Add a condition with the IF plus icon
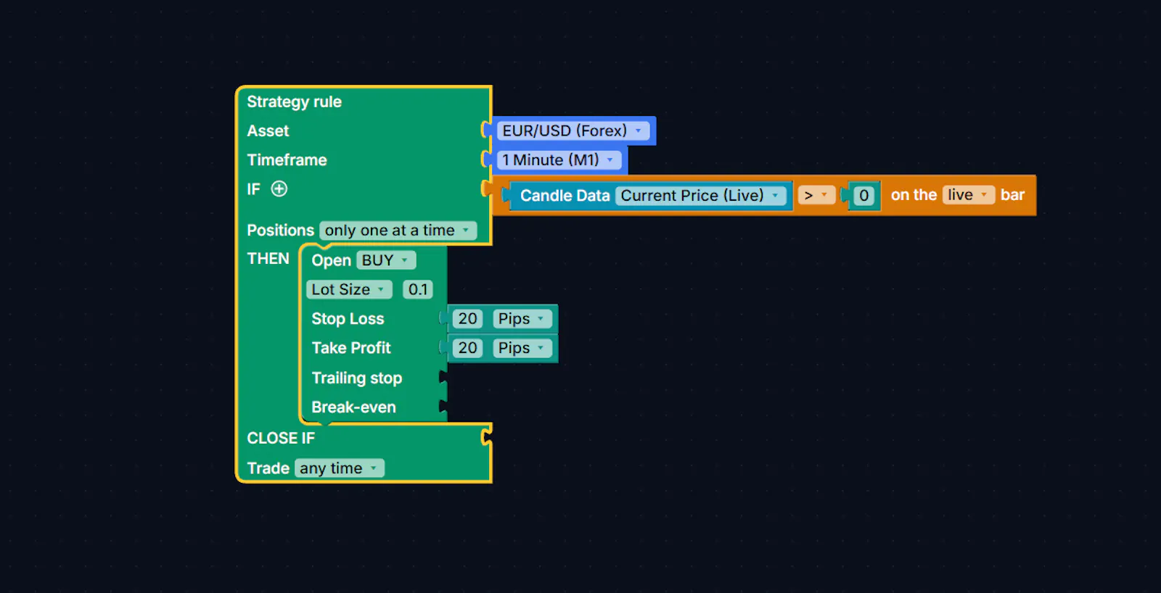Viewport: 1161px width, 593px height. [279, 189]
